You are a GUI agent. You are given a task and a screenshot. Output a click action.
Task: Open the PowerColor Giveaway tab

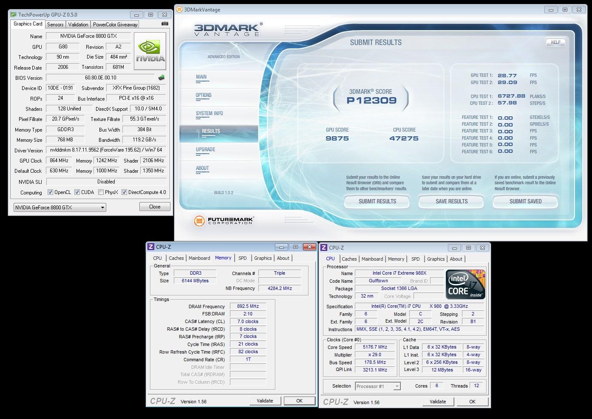coord(115,25)
